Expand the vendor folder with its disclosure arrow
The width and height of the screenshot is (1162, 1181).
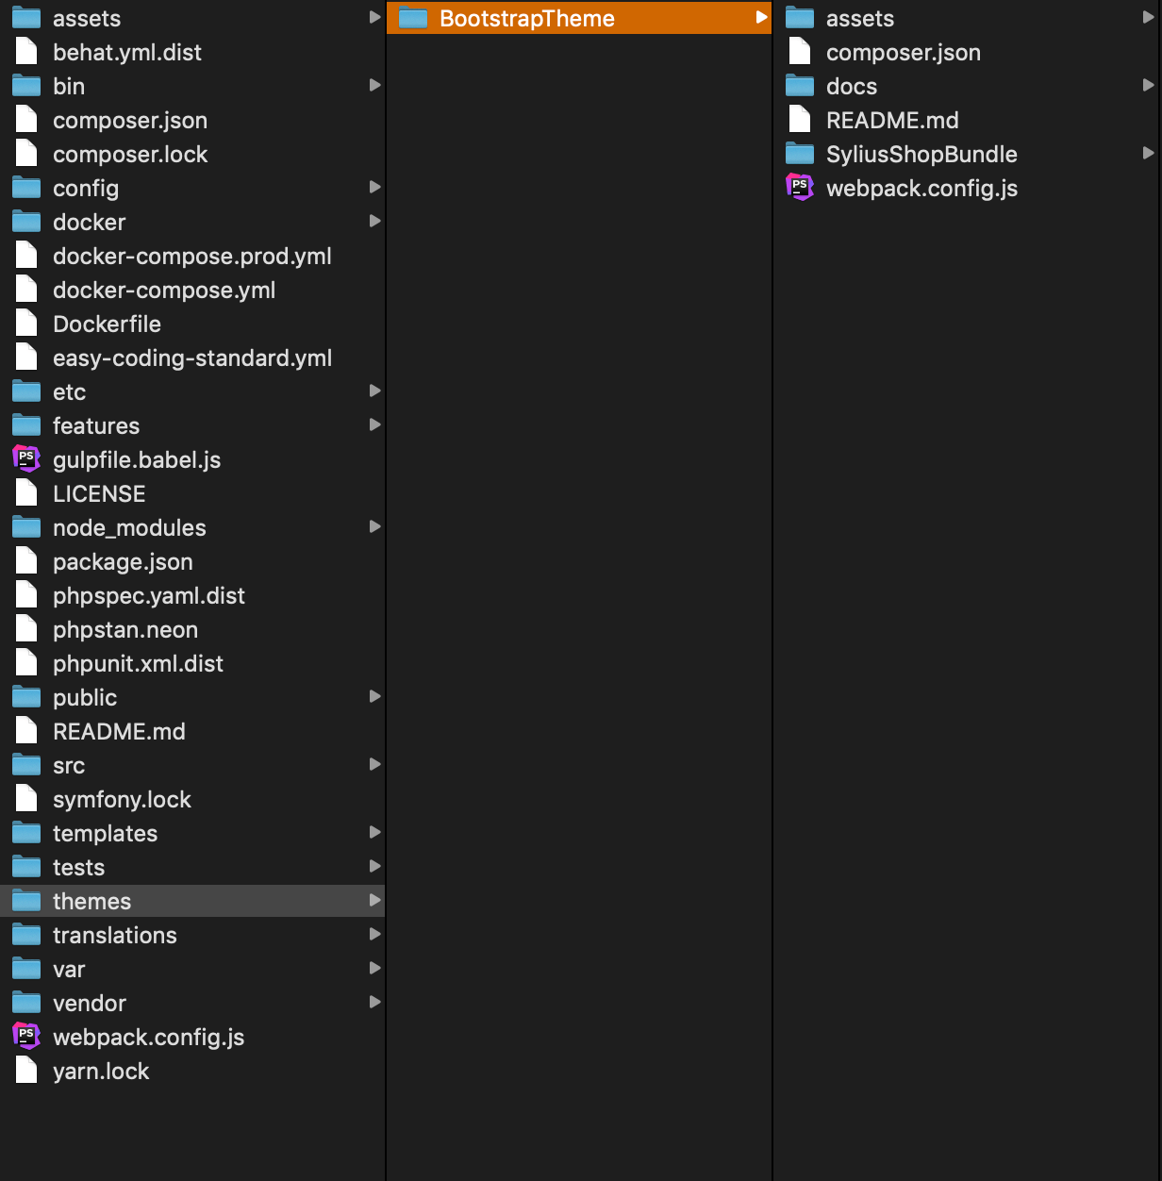[375, 1002]
